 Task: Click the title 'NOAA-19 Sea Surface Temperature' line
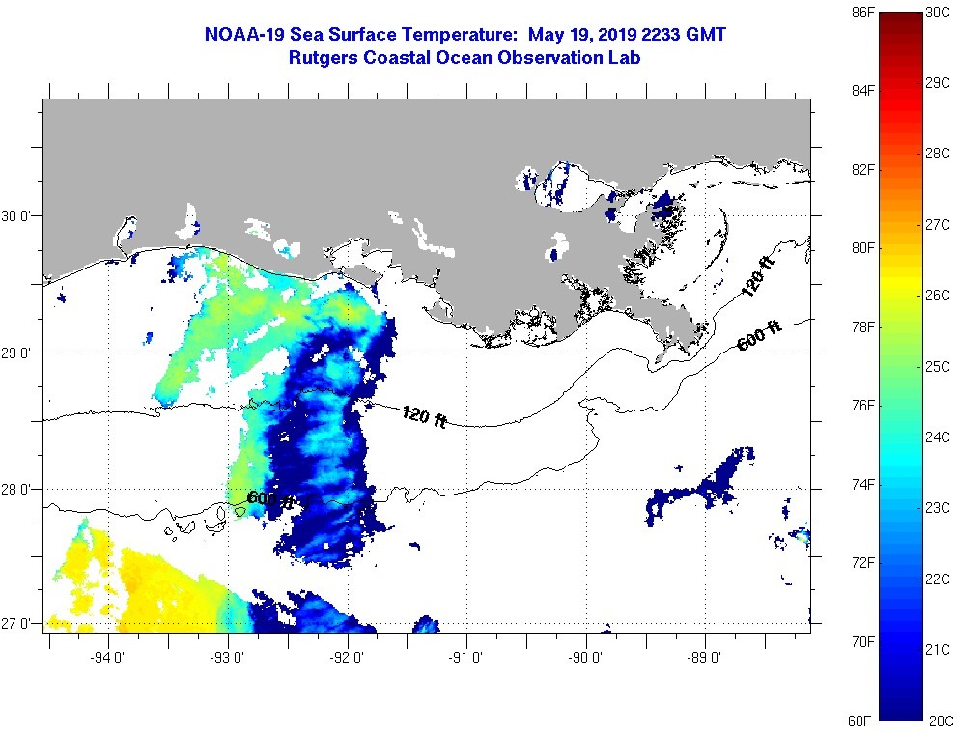(465, 34)
